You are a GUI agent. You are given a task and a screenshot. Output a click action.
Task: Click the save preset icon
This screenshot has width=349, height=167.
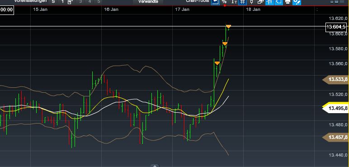point(71,2)
